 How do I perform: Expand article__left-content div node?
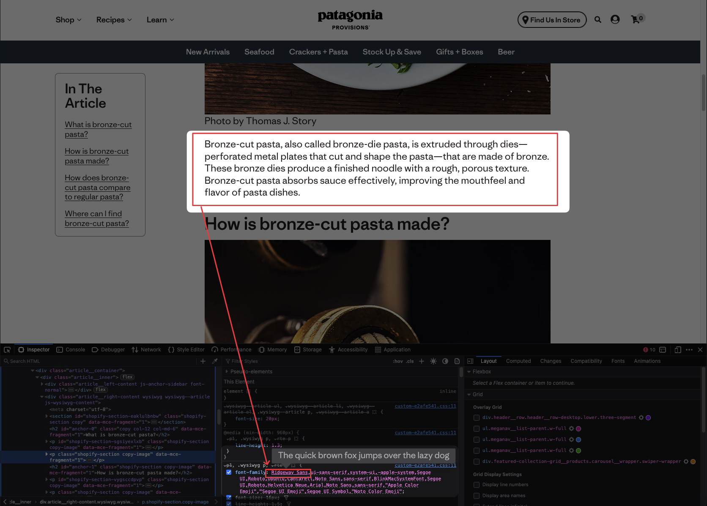pyautogui.click(x=42, y=384)
